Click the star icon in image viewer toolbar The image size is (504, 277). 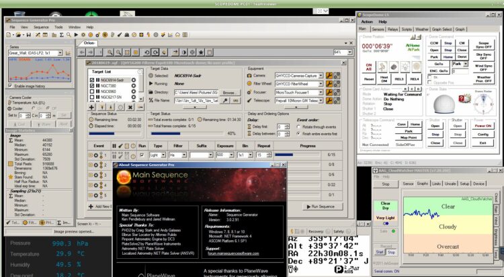pyautogui.click(x=201, y=52)
